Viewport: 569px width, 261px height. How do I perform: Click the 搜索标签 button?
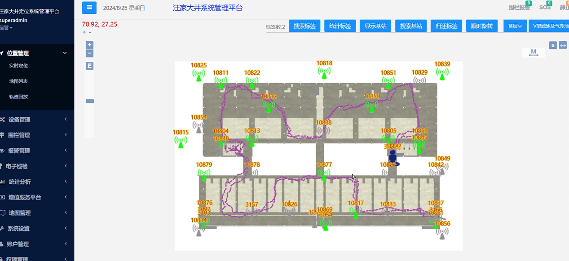pos(304,26)
